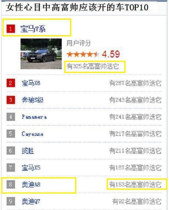Open the Cayenne link

click(x=32, y=134)
